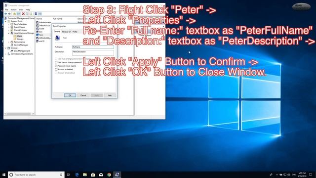Open the Action menu

point(13,10)
